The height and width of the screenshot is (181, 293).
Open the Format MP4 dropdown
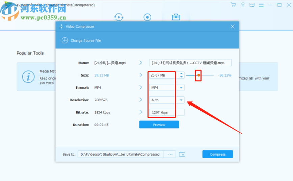[166, 87]
